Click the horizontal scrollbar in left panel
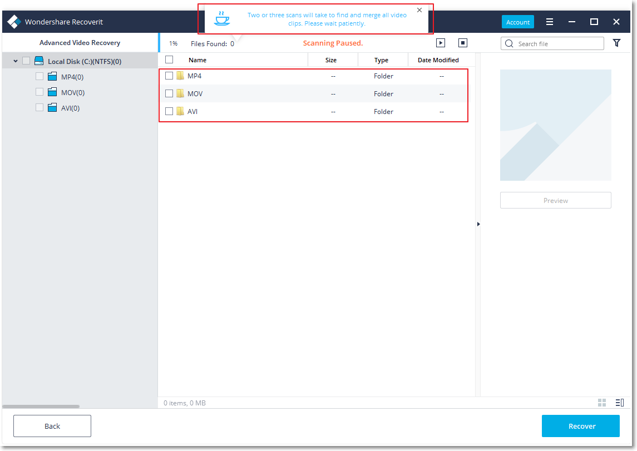This screenshot has height=451, width=637. tap(41, 407)
